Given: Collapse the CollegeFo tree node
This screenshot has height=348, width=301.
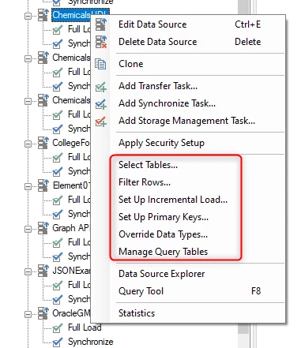Looking at the screenshot, I should [28, 144].
